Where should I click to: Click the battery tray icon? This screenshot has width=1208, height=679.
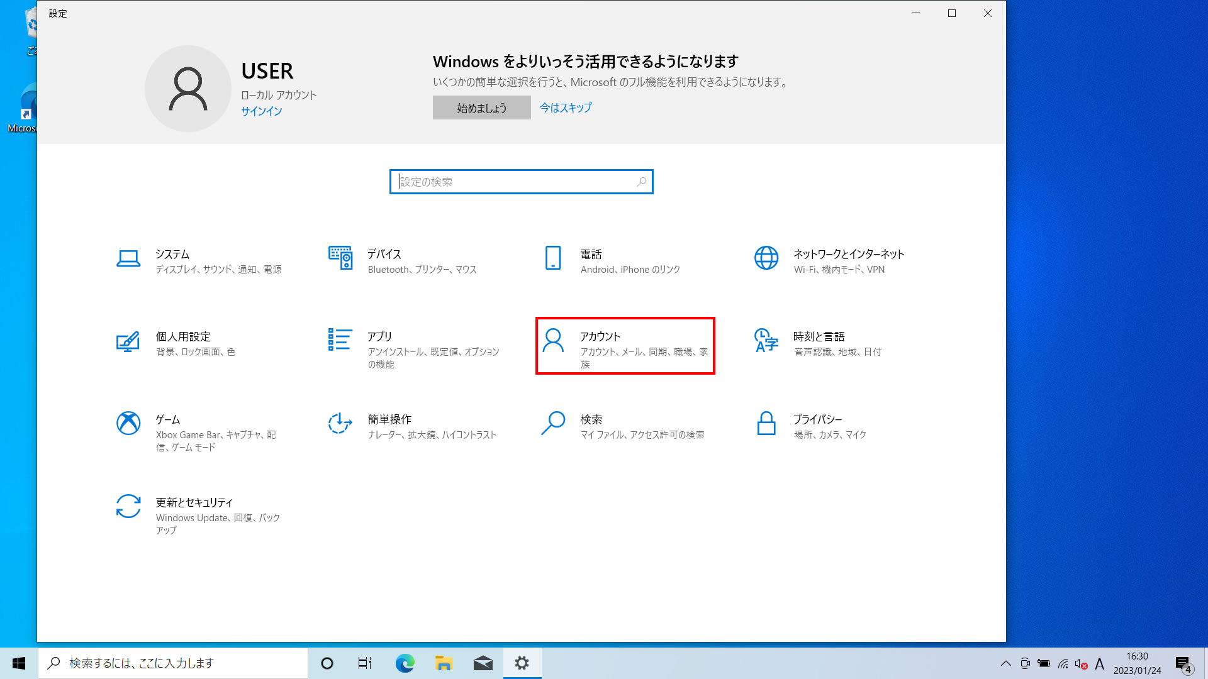pos(1044,664)
